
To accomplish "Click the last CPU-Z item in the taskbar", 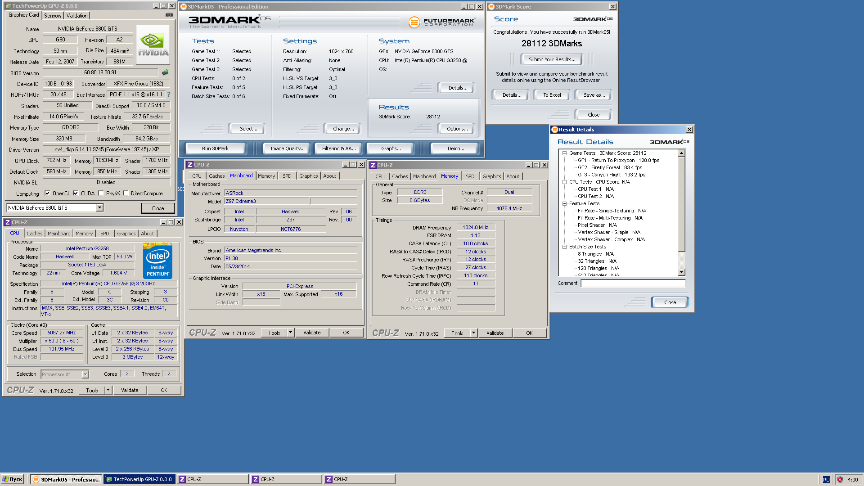I will (359, 479).
